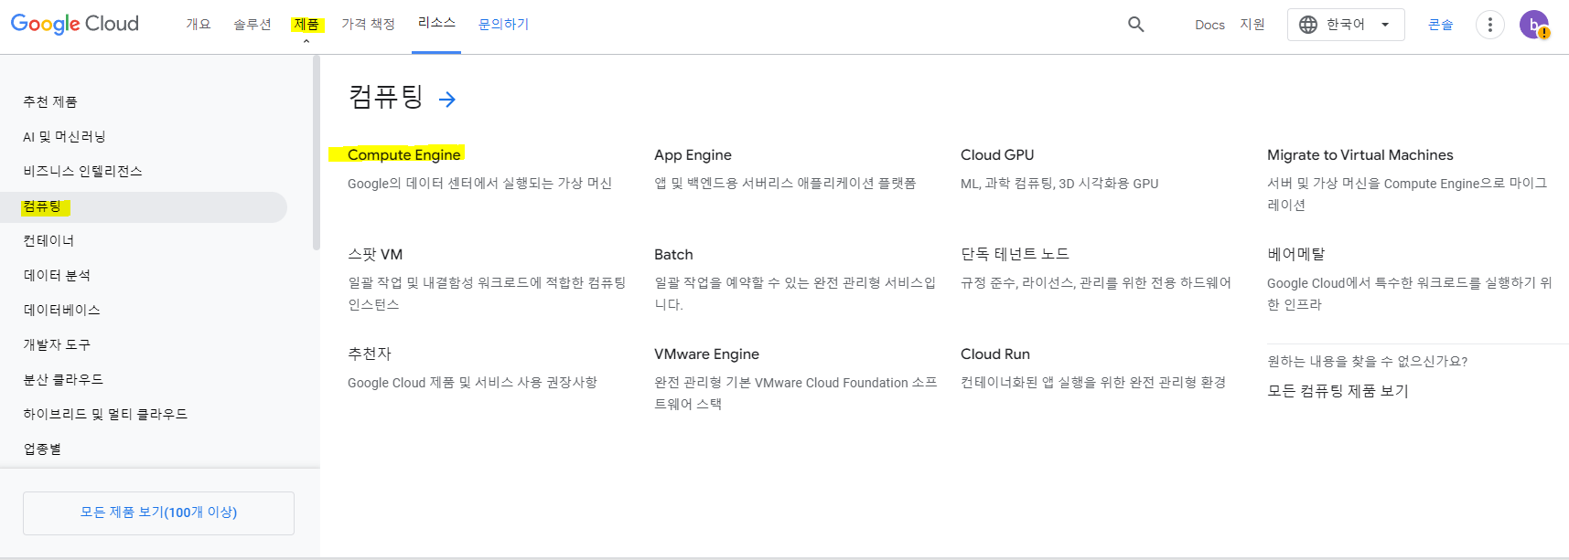Click description '앱 및 백엔드용 서버리스 애플리케이션 플랫폼'
The height and width of the screenshot is (560, 1569).
[x=785, y=184]
